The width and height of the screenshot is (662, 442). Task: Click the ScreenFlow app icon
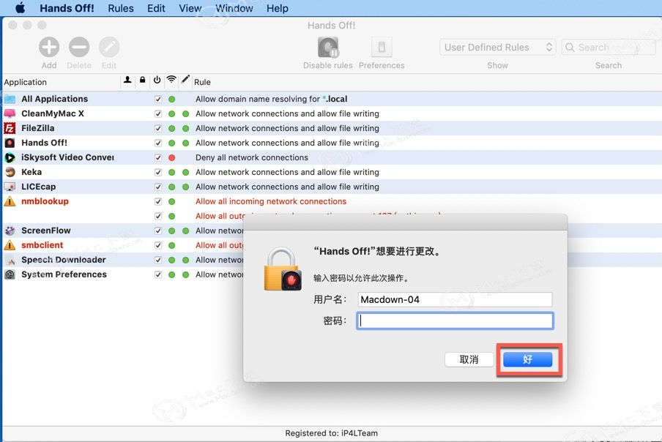tap(10, 231)
